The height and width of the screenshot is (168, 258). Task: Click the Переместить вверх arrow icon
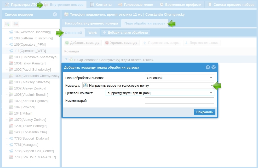point(145,43)
